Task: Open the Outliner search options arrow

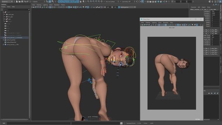Action: pyautogui.click(x=29, y=10)
